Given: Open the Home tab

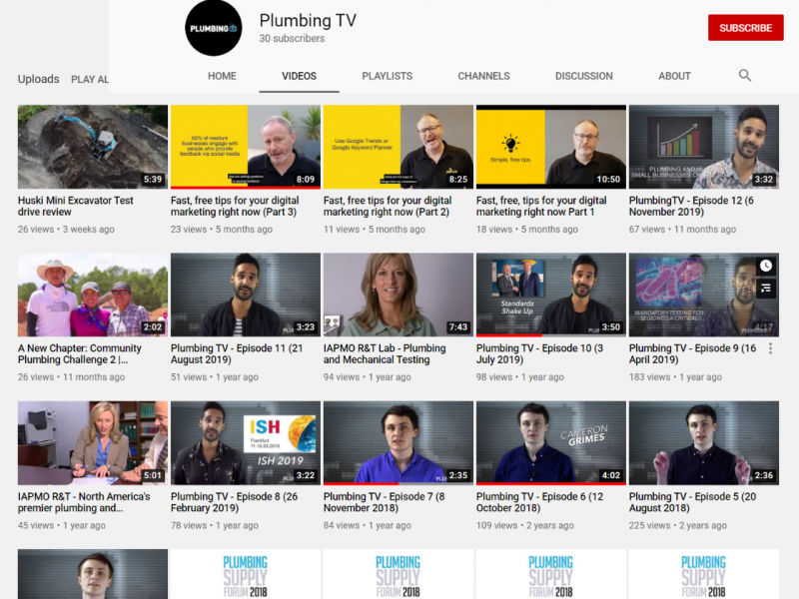Looking at the screenshot, I should click(222, 76).
